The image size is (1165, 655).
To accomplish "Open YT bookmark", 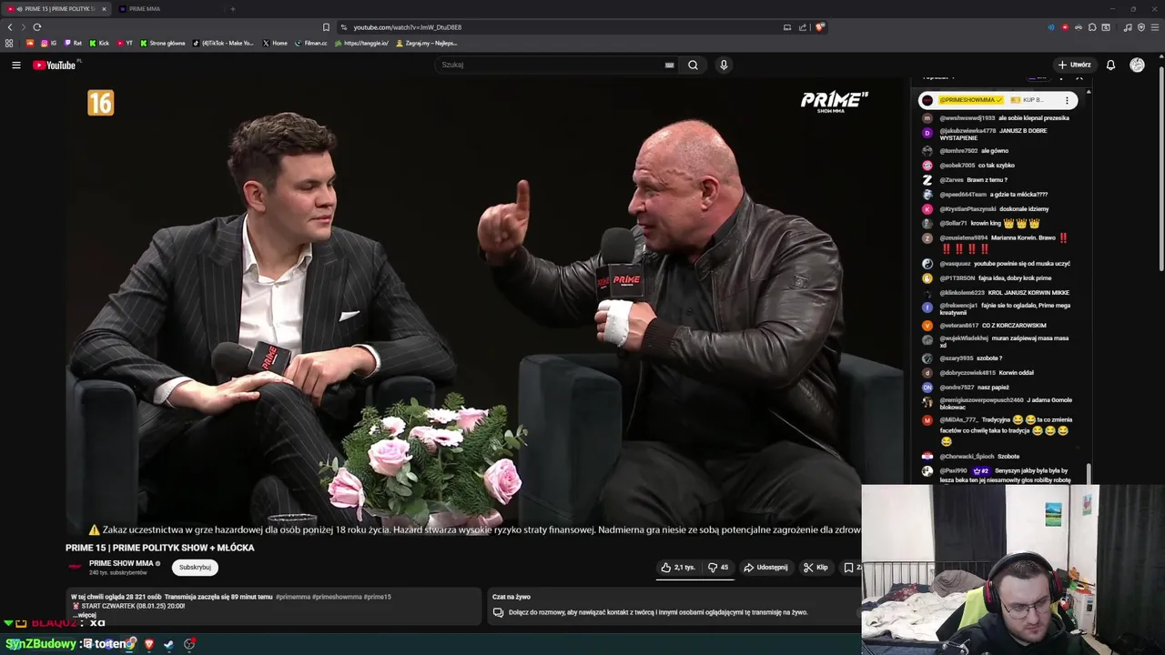I will 125,43.
